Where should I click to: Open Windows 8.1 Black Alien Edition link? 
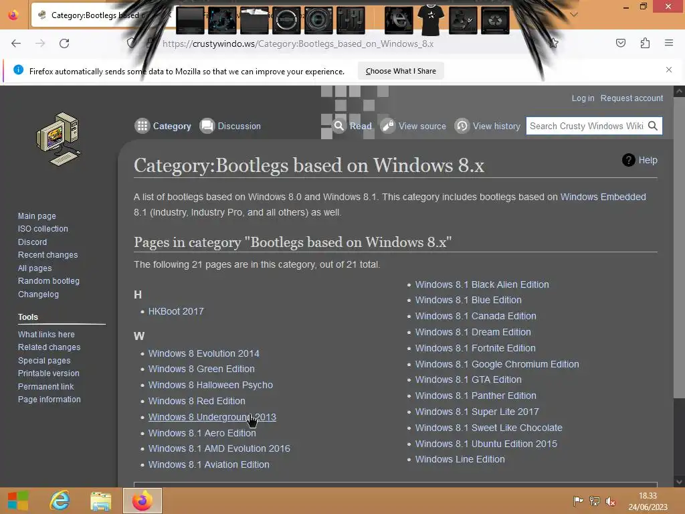[x=482, y=284]
